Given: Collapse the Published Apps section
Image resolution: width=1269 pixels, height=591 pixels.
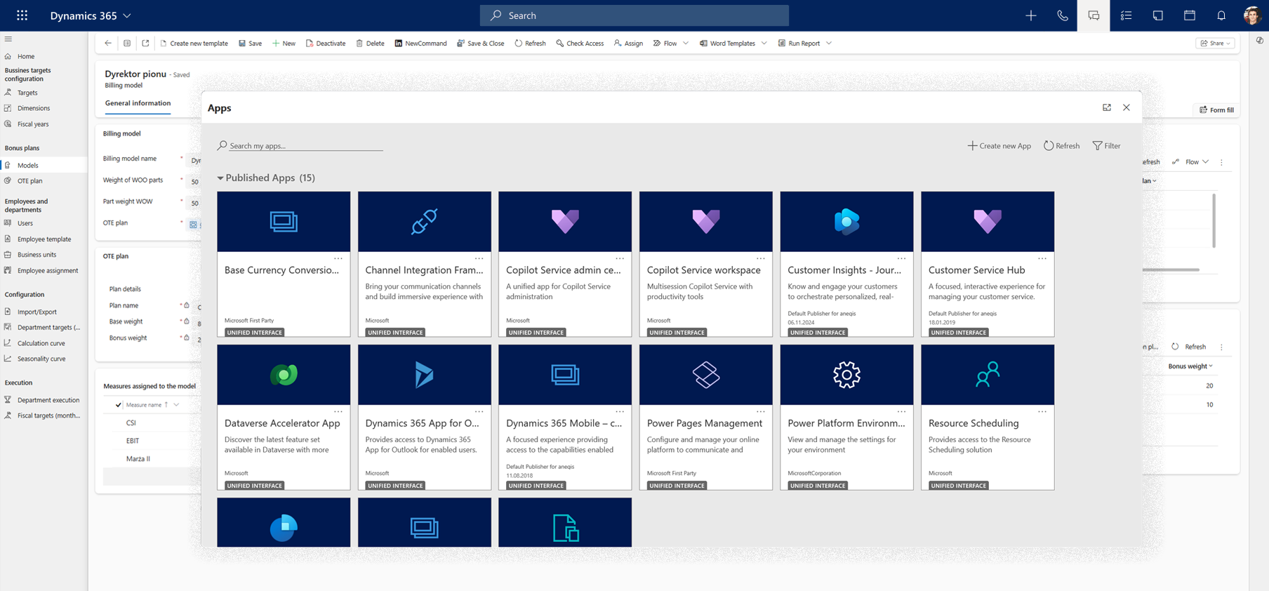Looking at the screenshot, I should [x=220, y=178].
